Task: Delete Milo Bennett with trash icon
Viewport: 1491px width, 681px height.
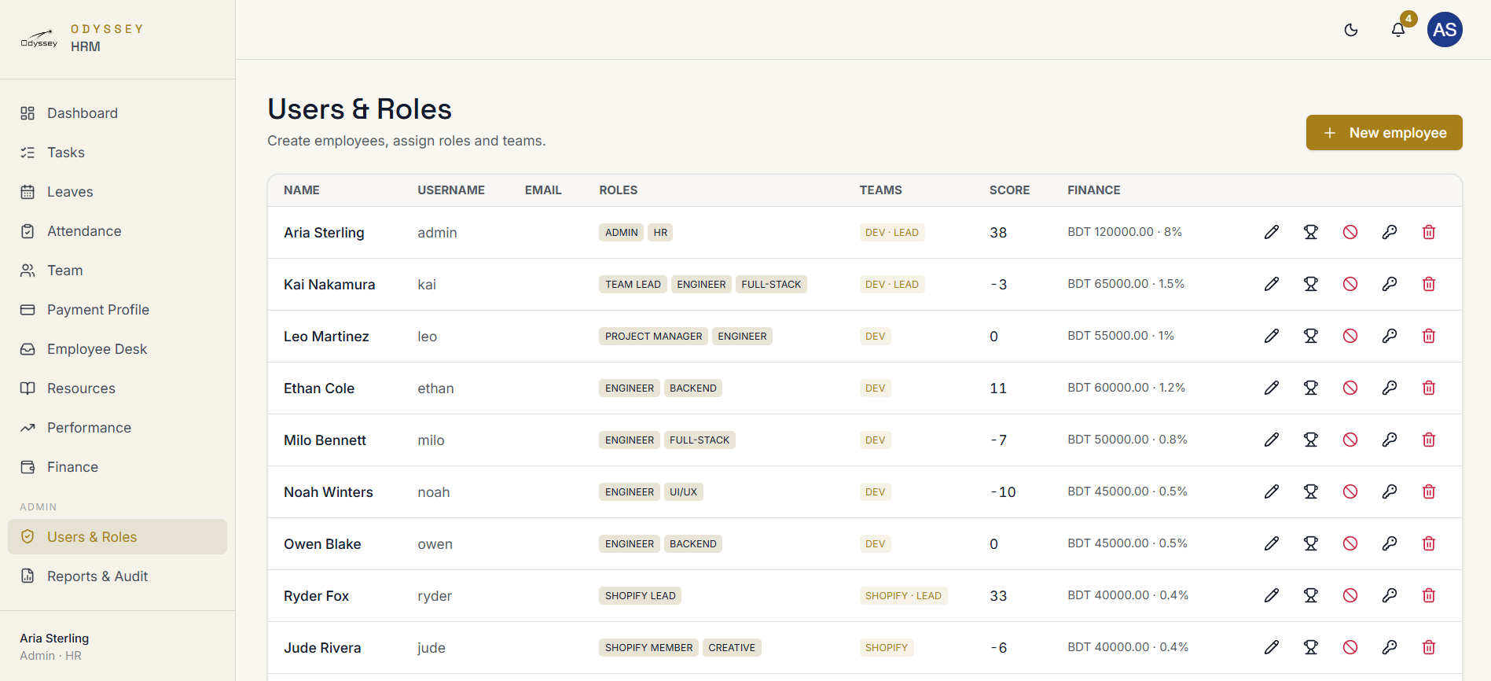Action: [x=1429, y=440]
